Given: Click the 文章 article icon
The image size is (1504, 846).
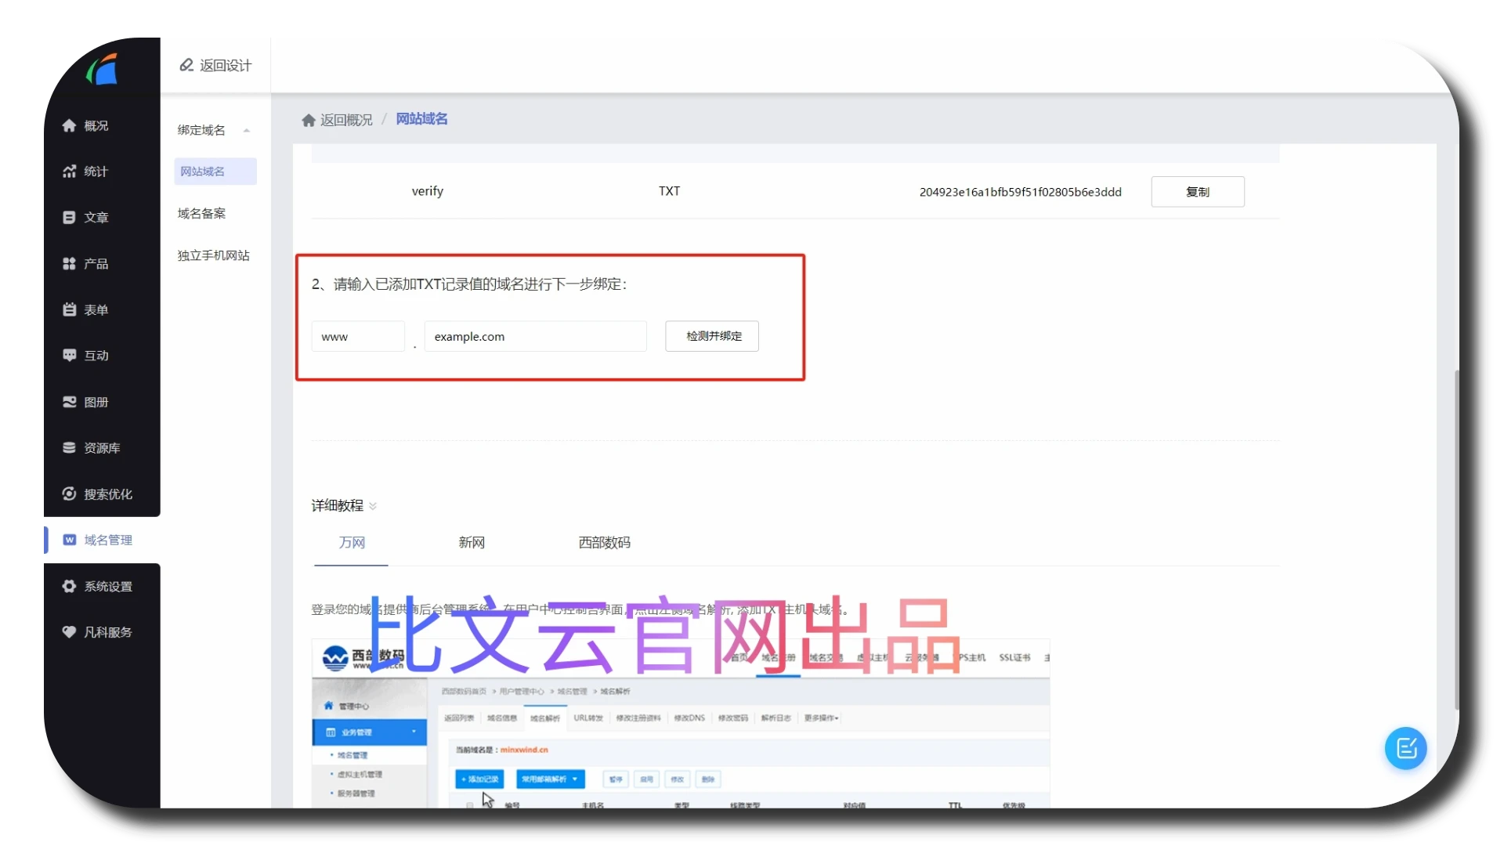Looking at the screenshot, I should (69, 218).
